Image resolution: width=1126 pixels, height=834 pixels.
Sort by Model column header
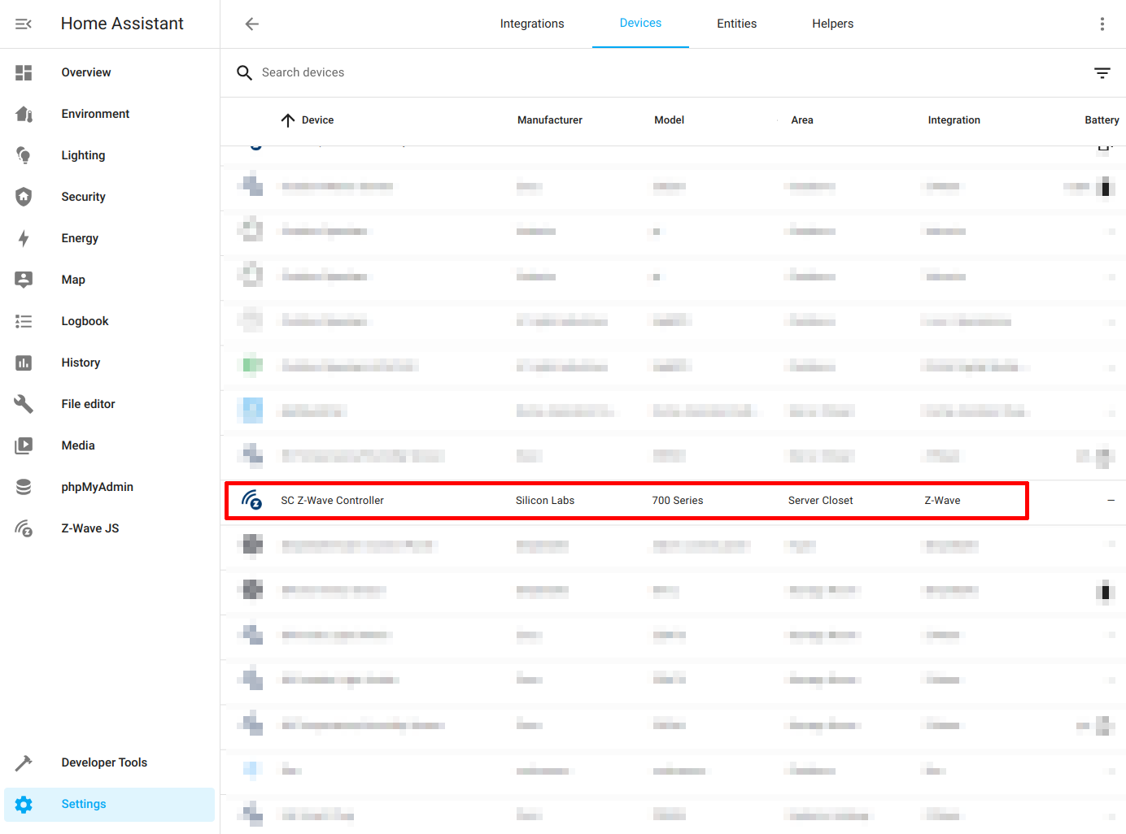coord(669,120)
